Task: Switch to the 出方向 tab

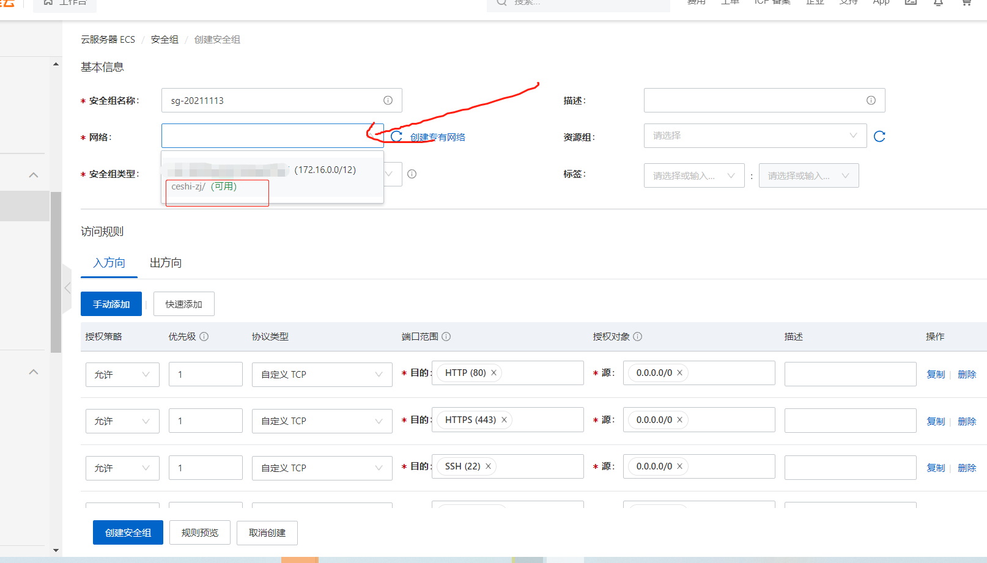Action: click(166, 263)
